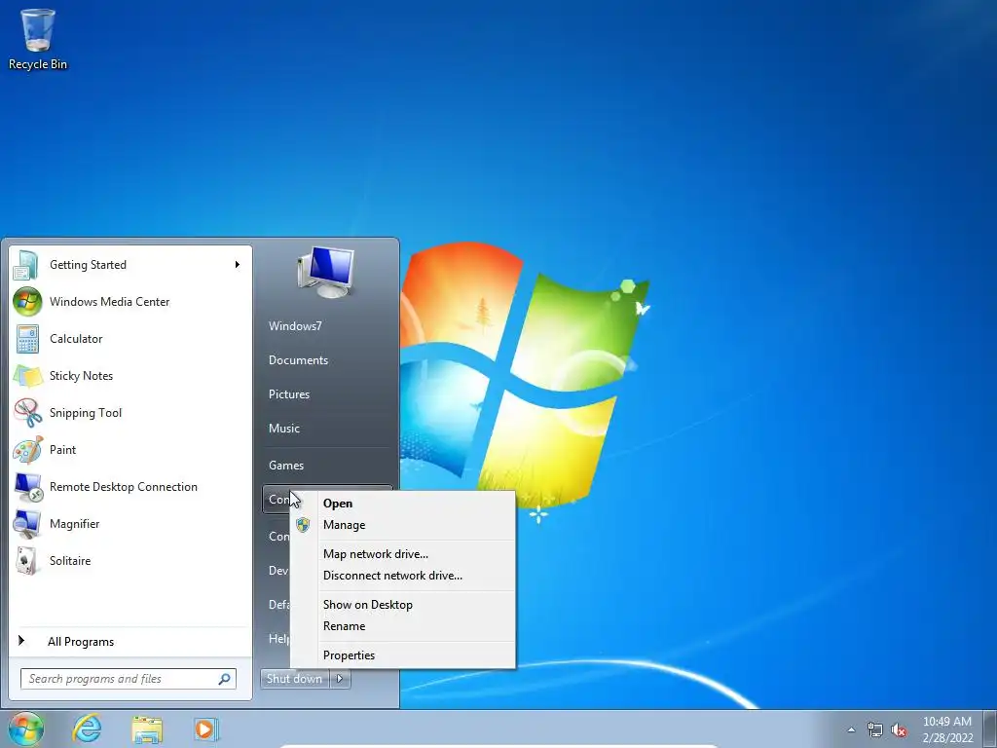Viewport: 997px width, 748px height.
Task: Launch Windows Media Player from the taskbar
Action: click(206, 729)
